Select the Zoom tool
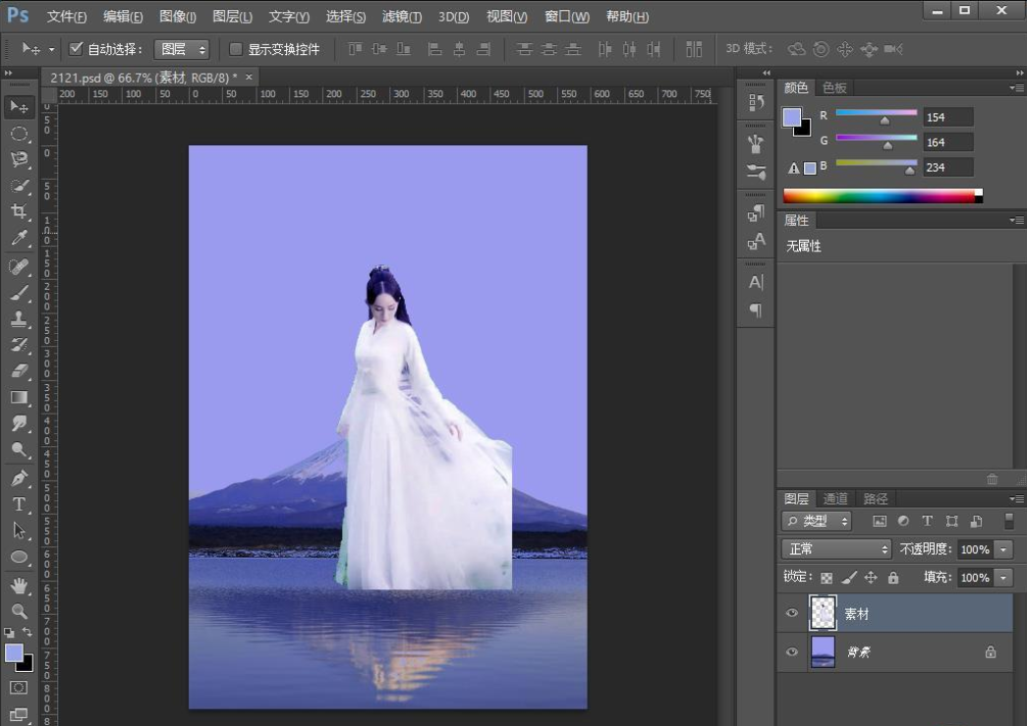 pyautogui.click(x=19, y=611)
